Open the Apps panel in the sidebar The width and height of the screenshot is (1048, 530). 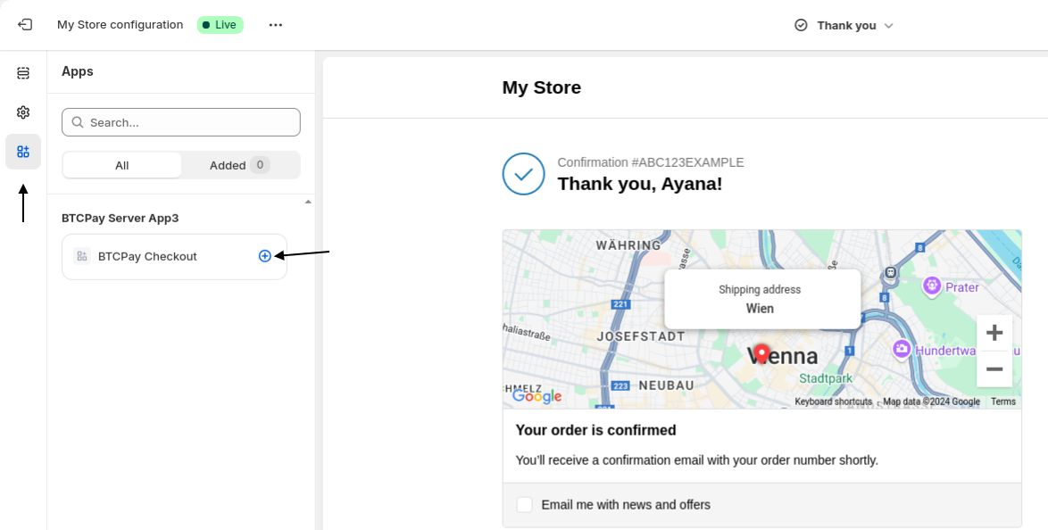click(23, 152)
